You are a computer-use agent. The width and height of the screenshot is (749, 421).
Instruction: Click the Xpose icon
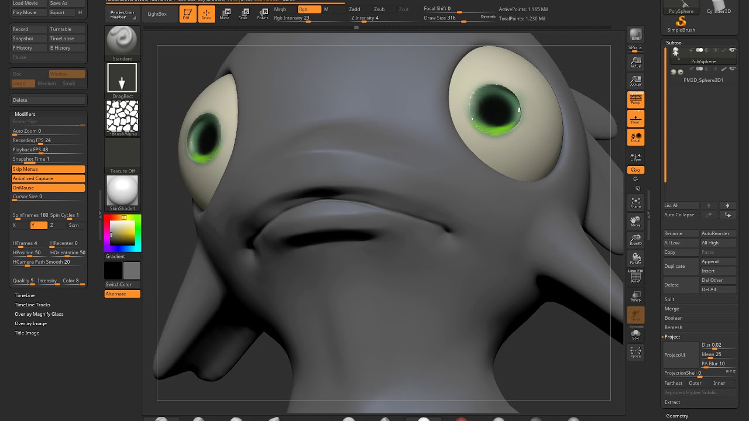pyautogui.click(x=635, y=352)
